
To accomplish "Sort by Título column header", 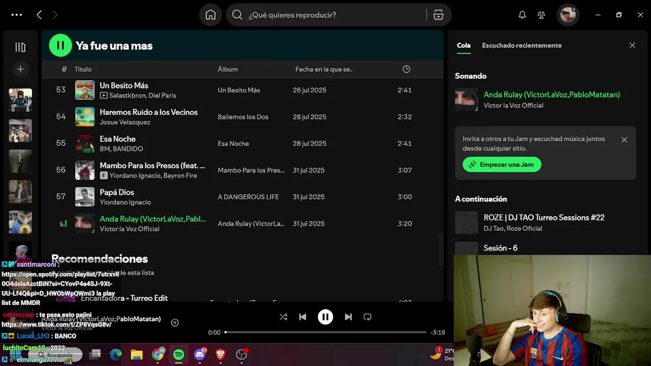I will pyautogui.click(x=83, y=69).
